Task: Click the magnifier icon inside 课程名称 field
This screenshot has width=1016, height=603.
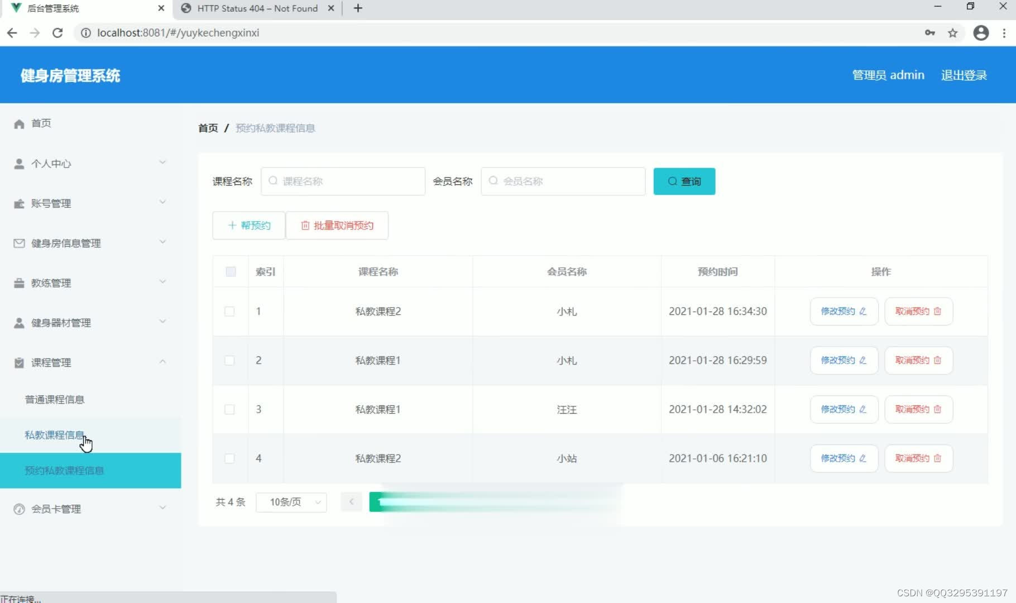Action: (x=273, y=181)
